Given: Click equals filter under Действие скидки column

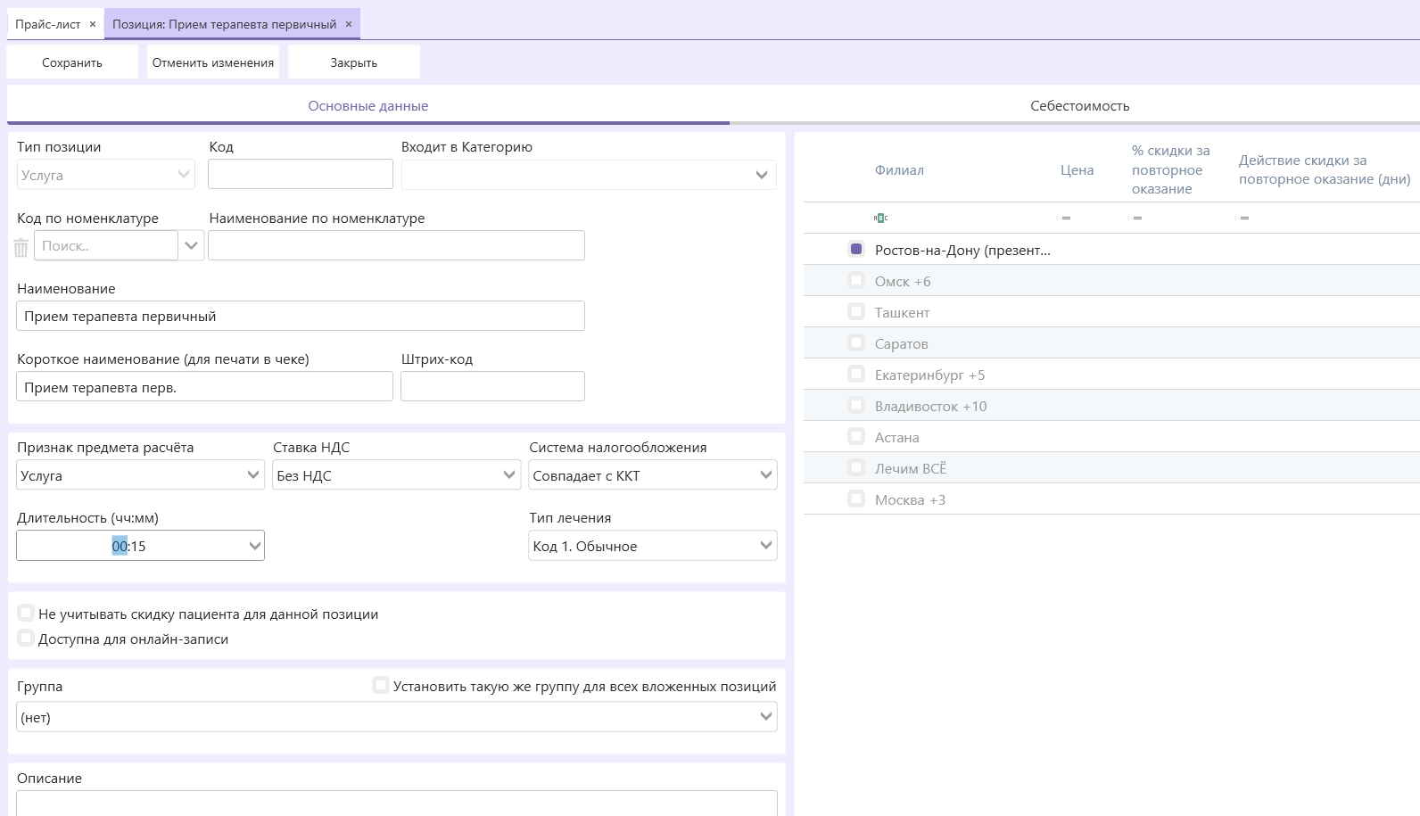Looking at the screenshot, I should pos(1244,218).
